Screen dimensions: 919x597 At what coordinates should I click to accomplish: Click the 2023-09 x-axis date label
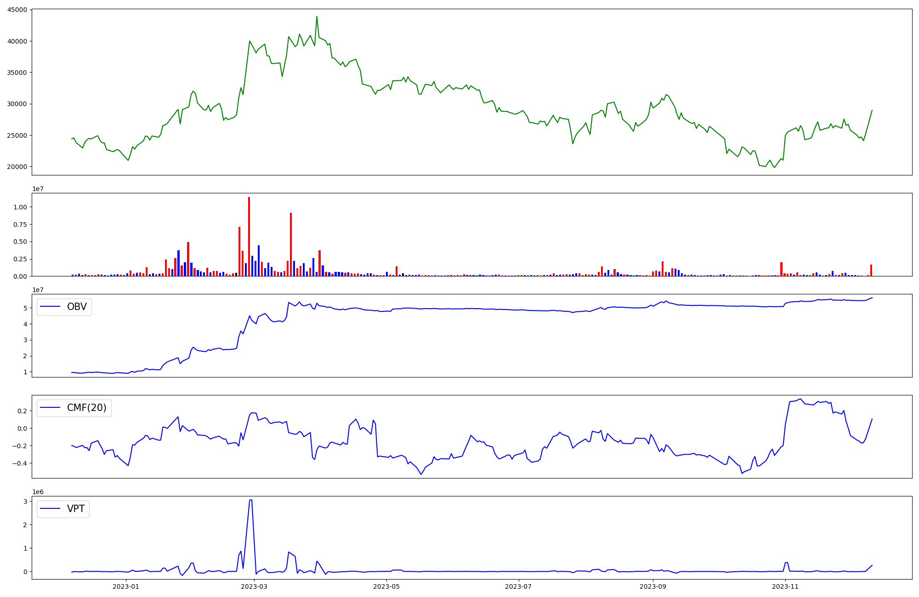pos(653,586)
